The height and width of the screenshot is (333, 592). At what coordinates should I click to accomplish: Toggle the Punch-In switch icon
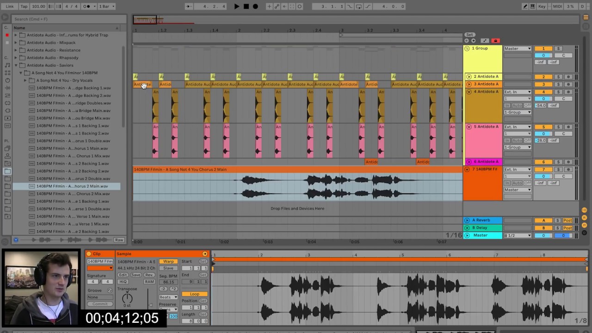(349, 6)
